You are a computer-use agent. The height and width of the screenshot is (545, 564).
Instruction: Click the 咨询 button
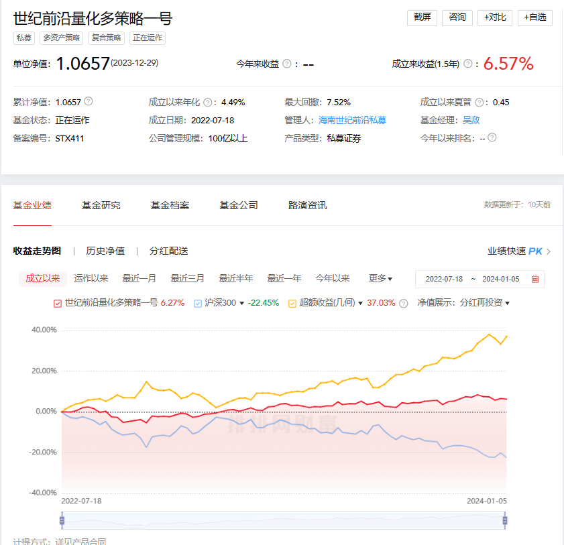click(457, 17)
